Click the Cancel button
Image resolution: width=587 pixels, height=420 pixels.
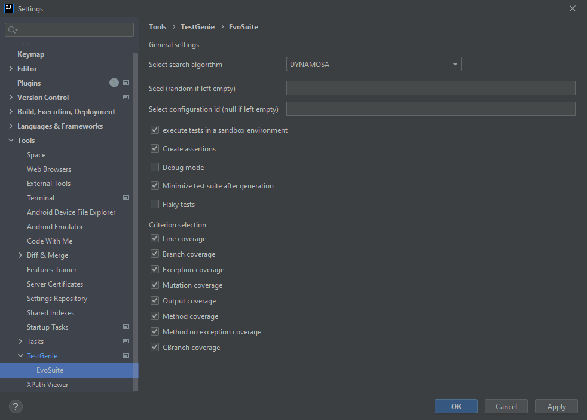point(506,406)
